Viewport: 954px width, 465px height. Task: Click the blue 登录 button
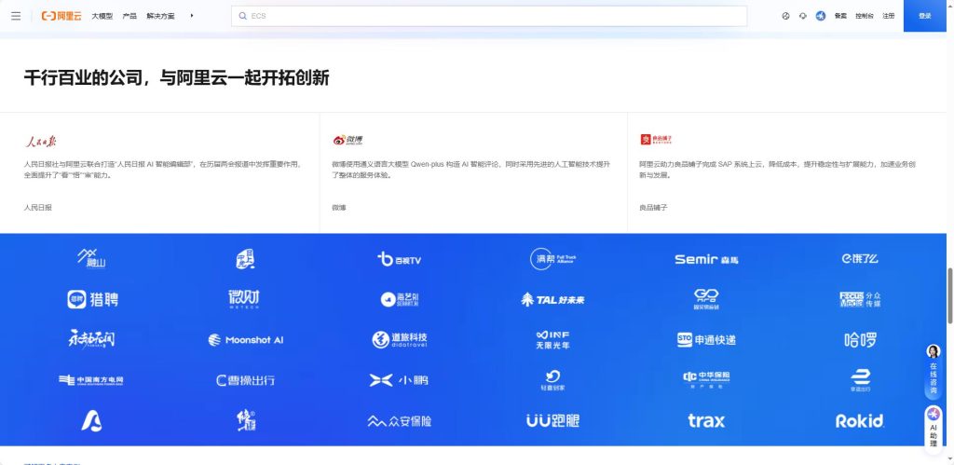[925, 16]
